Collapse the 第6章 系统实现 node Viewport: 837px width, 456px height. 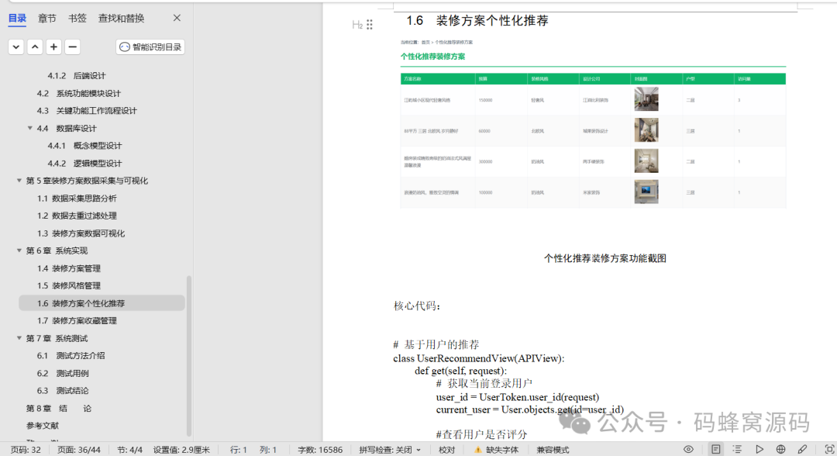pyautogui.click(x=19, y=250)
